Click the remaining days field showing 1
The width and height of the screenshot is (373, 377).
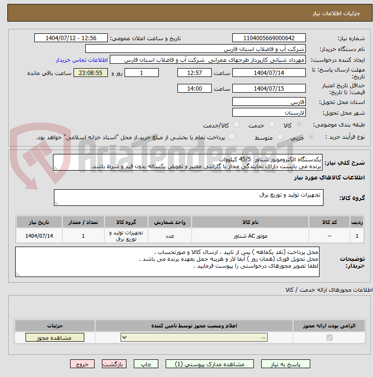coord(142,73)
